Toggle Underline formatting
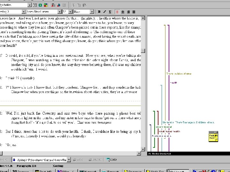Viewport: 230px width, 172px height. coord(110,12)
